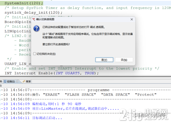
Task: Close the 控制台 tab via its X
Action: 17,82
